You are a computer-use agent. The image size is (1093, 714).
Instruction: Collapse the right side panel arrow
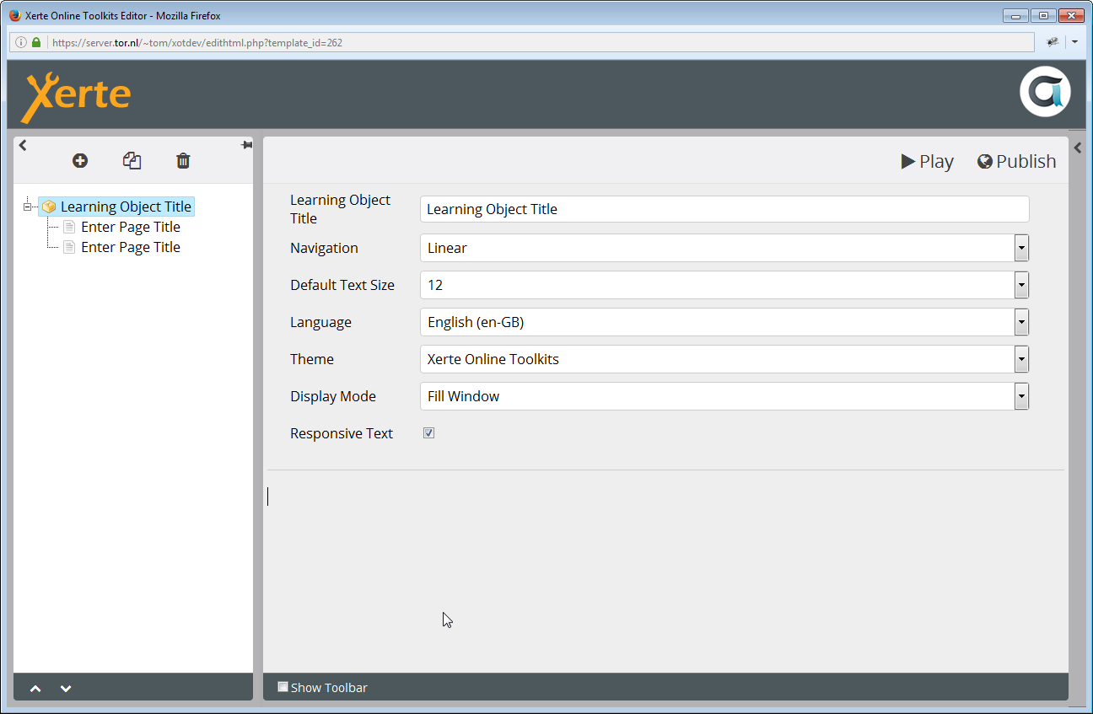point(1078,148)
